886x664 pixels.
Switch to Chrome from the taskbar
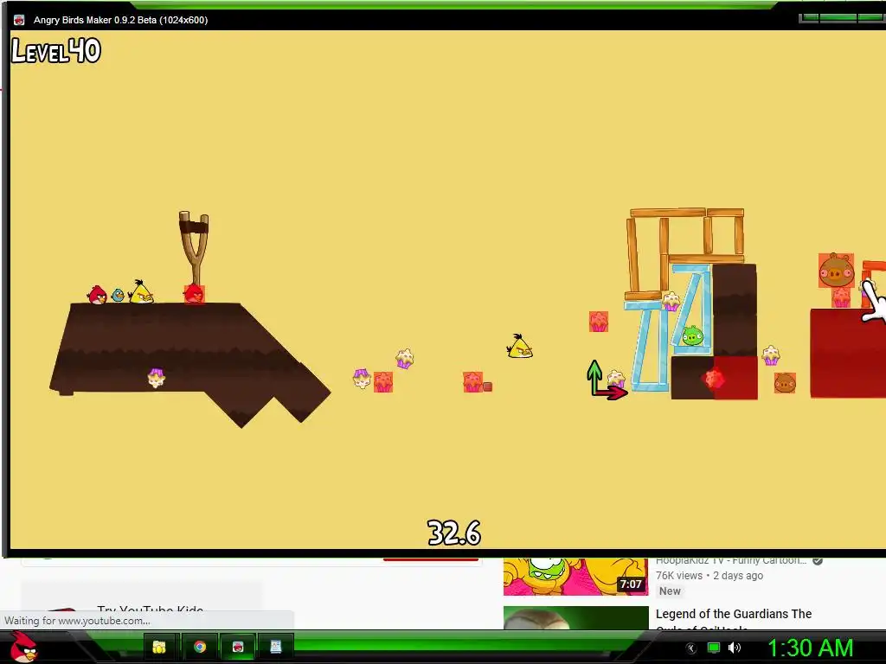pyautogui.click(x=200, y=647)
